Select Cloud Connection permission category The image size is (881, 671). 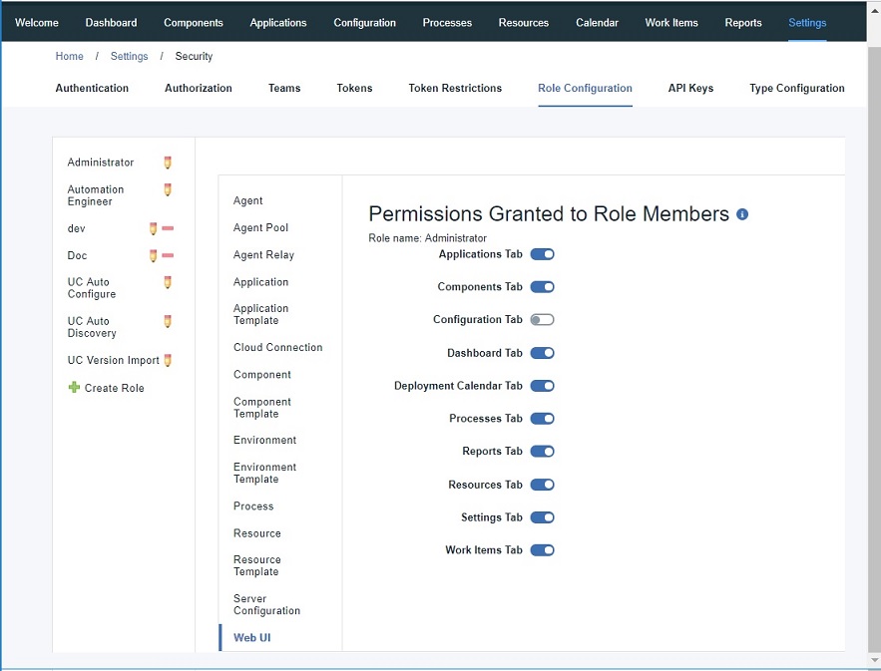coord(277,348)
